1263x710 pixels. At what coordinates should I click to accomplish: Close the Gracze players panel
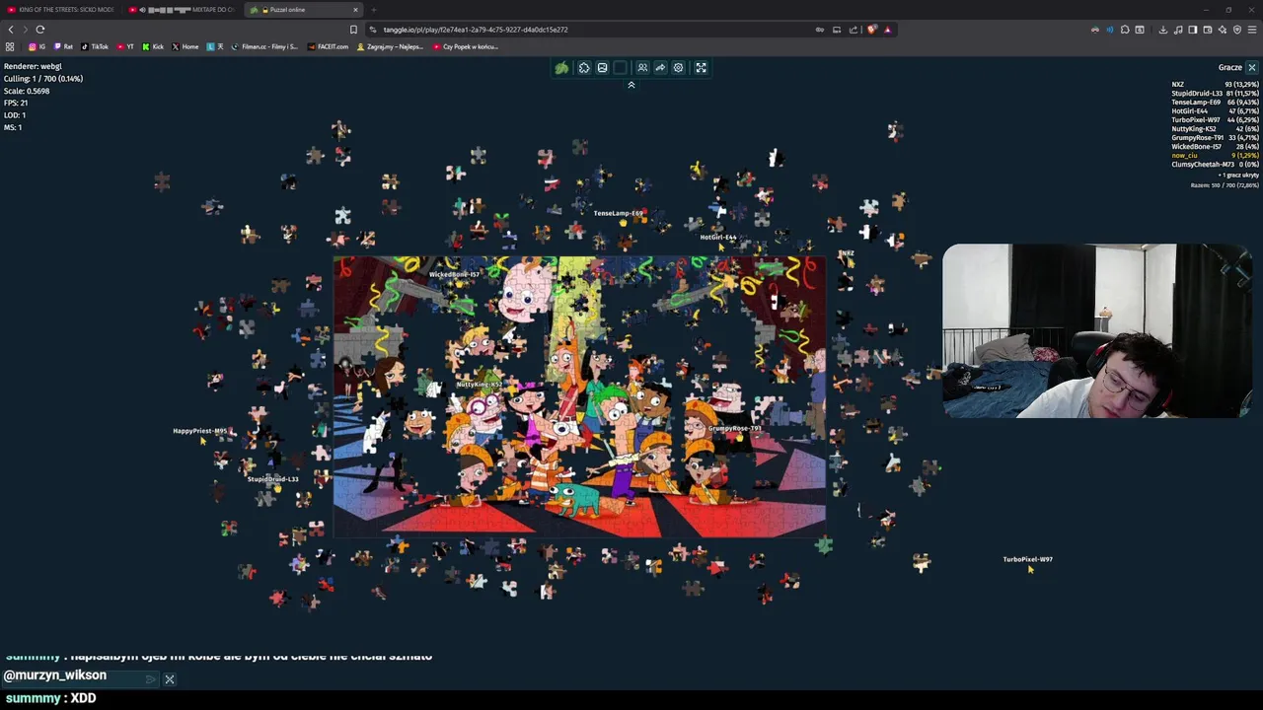1251,68
